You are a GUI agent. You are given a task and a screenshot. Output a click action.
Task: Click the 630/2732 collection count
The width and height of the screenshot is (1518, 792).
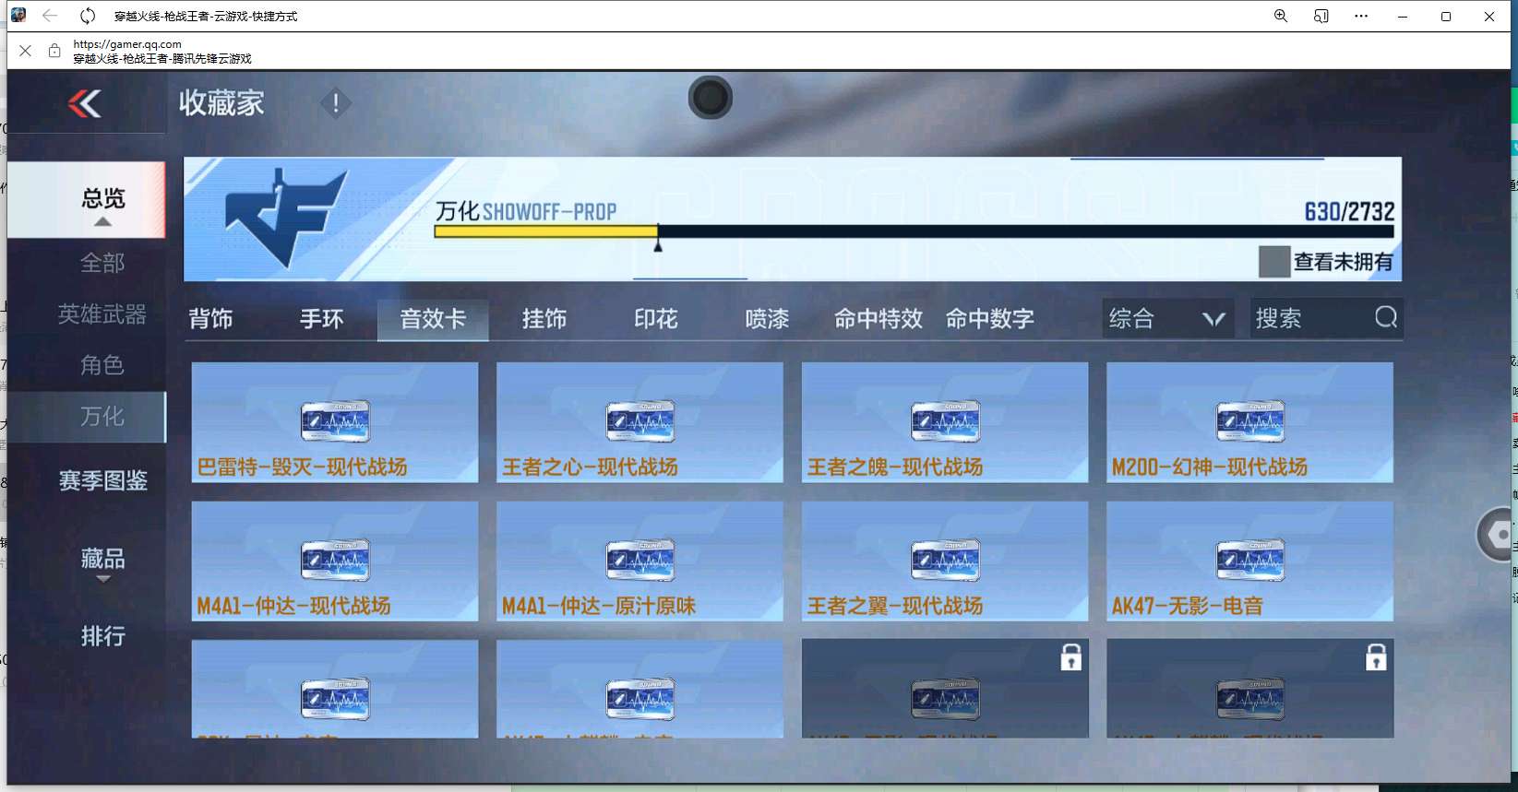tap(1349, 211)
